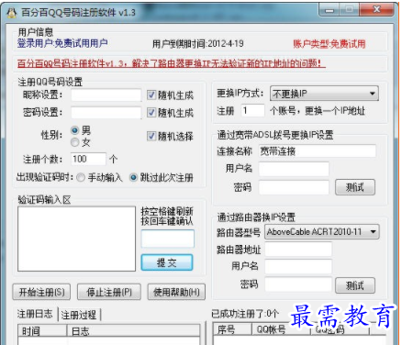Toggle random gender selection checkbox

pyautogui.click(x=151, y=136)
